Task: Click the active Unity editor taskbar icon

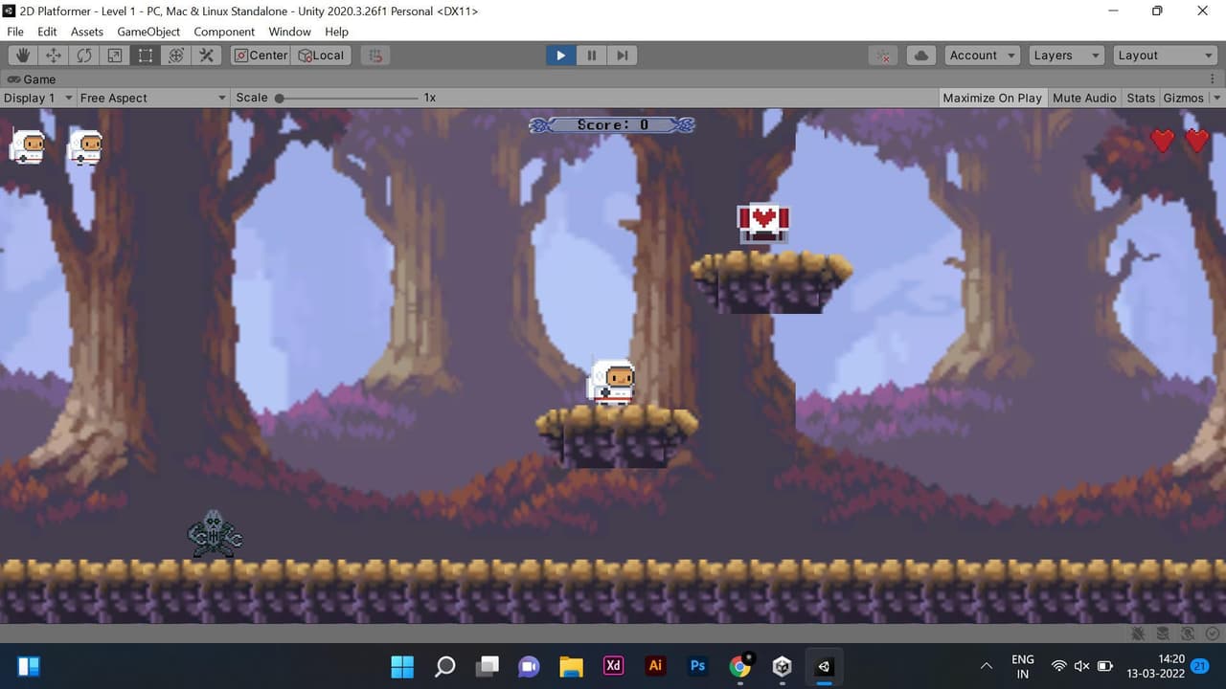Action: click(x=824, y=666)
